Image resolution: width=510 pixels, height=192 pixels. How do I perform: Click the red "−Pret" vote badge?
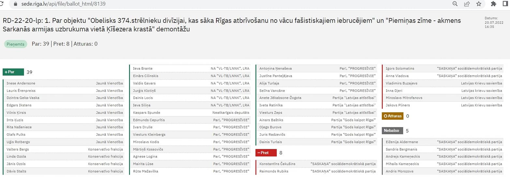(266, 153)
